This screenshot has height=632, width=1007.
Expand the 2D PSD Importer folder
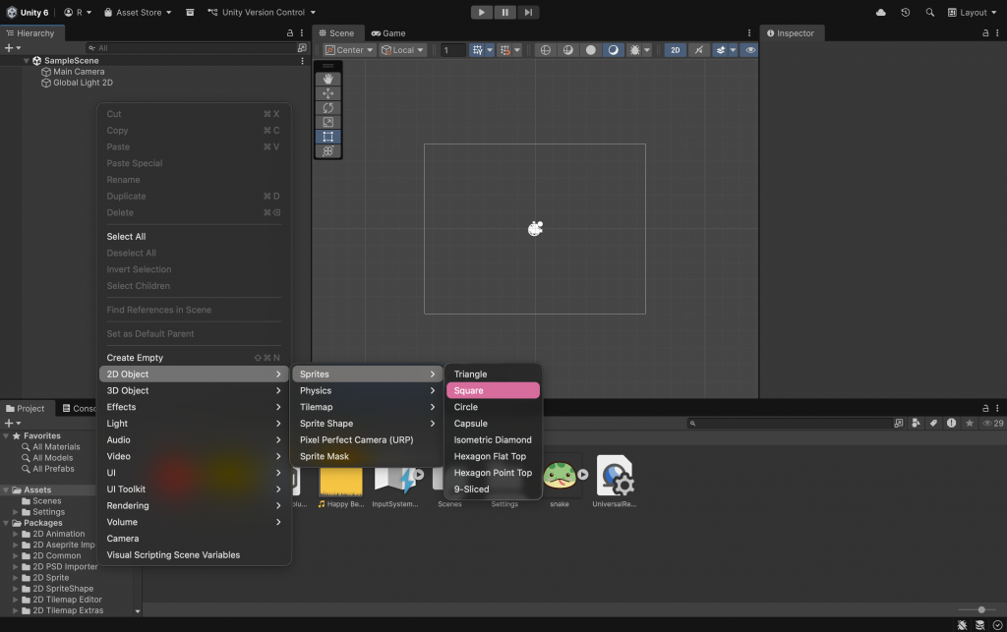16,566
